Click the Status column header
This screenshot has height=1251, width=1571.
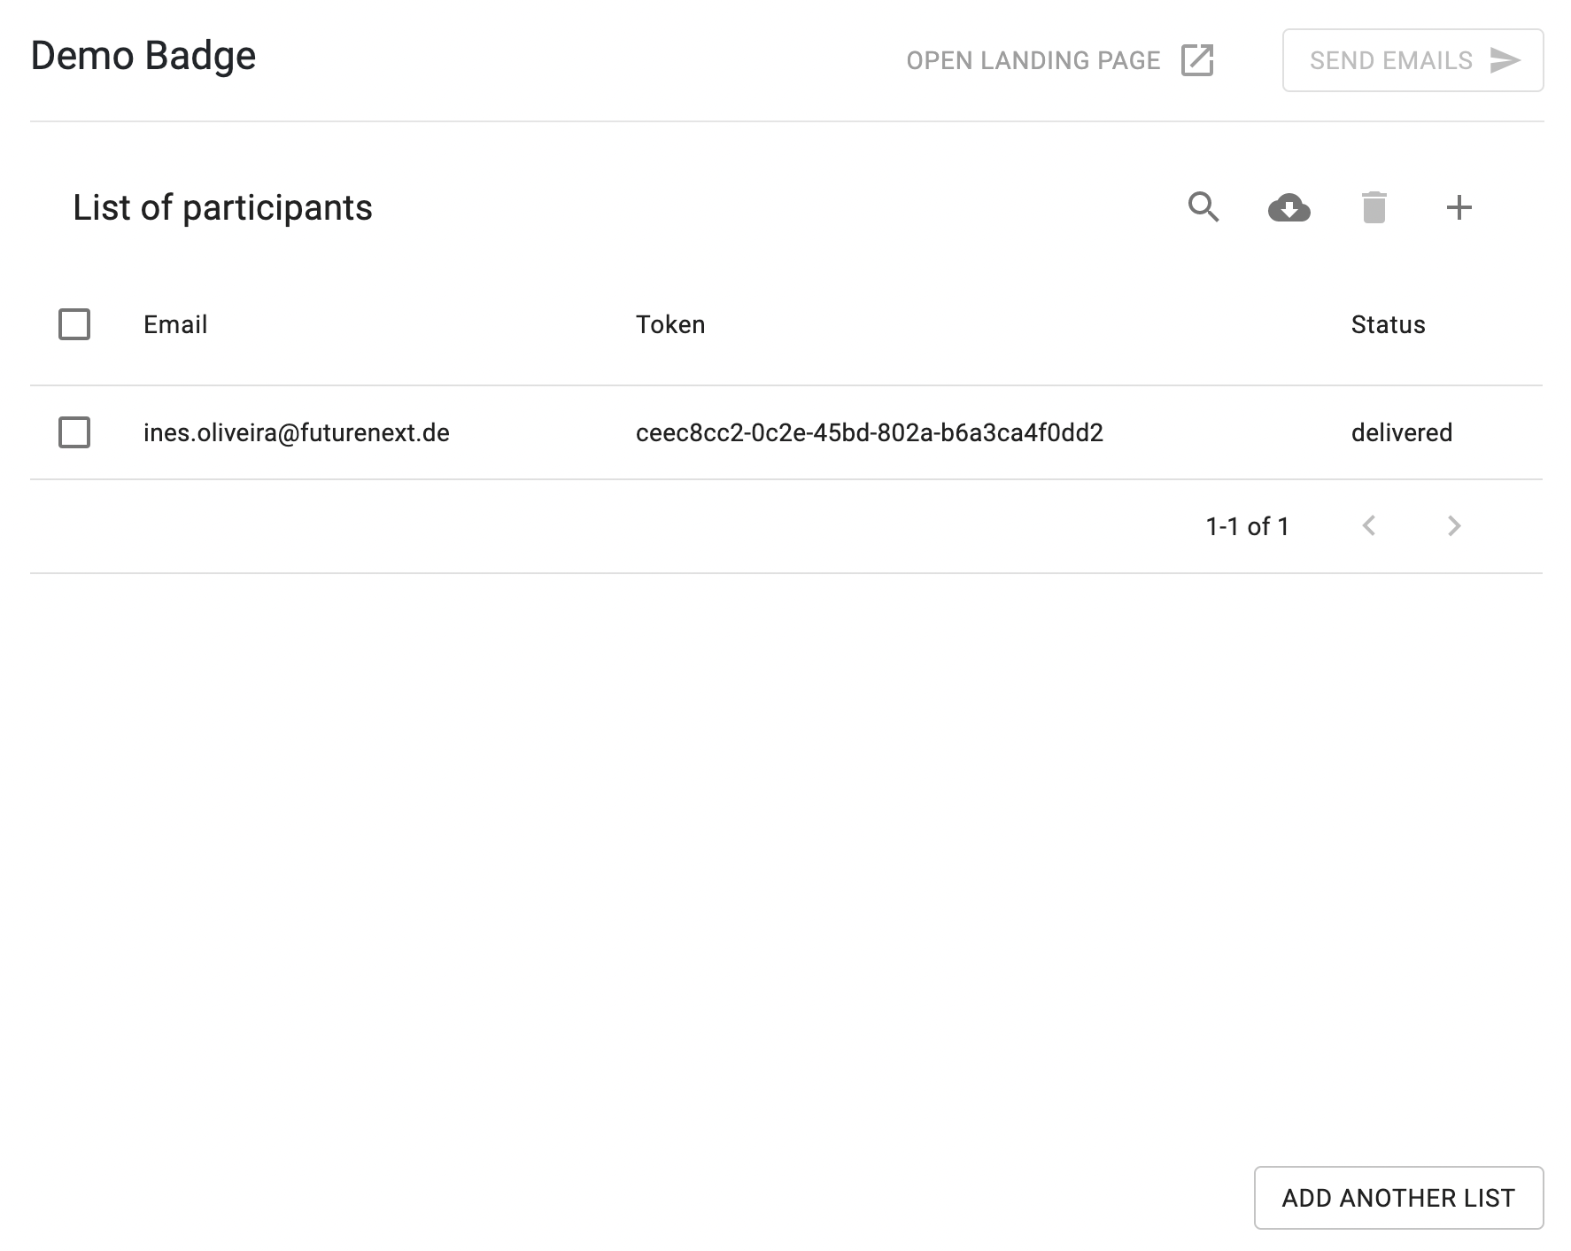[x=1387, y=324]
